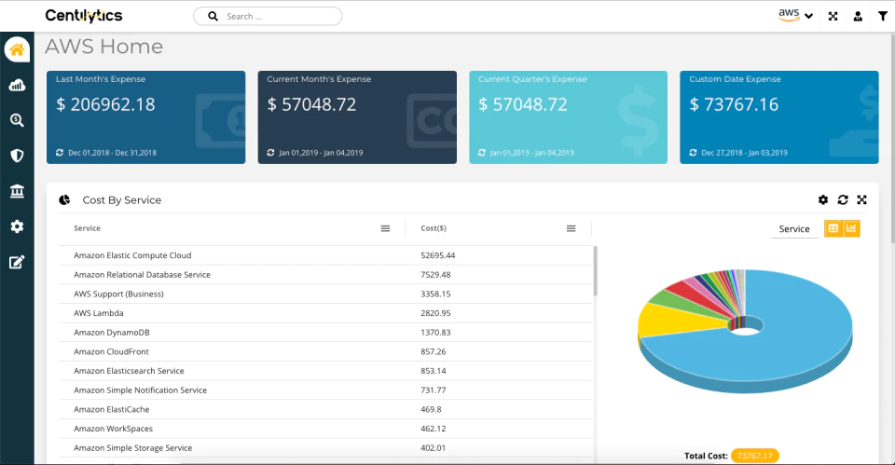
Task: Open the Cost($) column menu
Action: click(x=571, y=229)
